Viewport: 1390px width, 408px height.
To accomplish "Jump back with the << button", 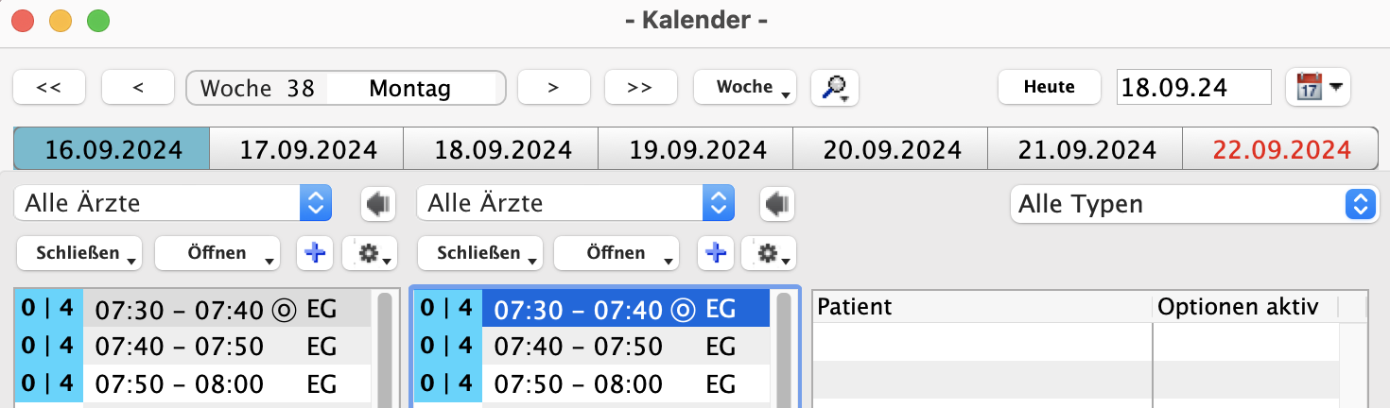I will (49, 87).
